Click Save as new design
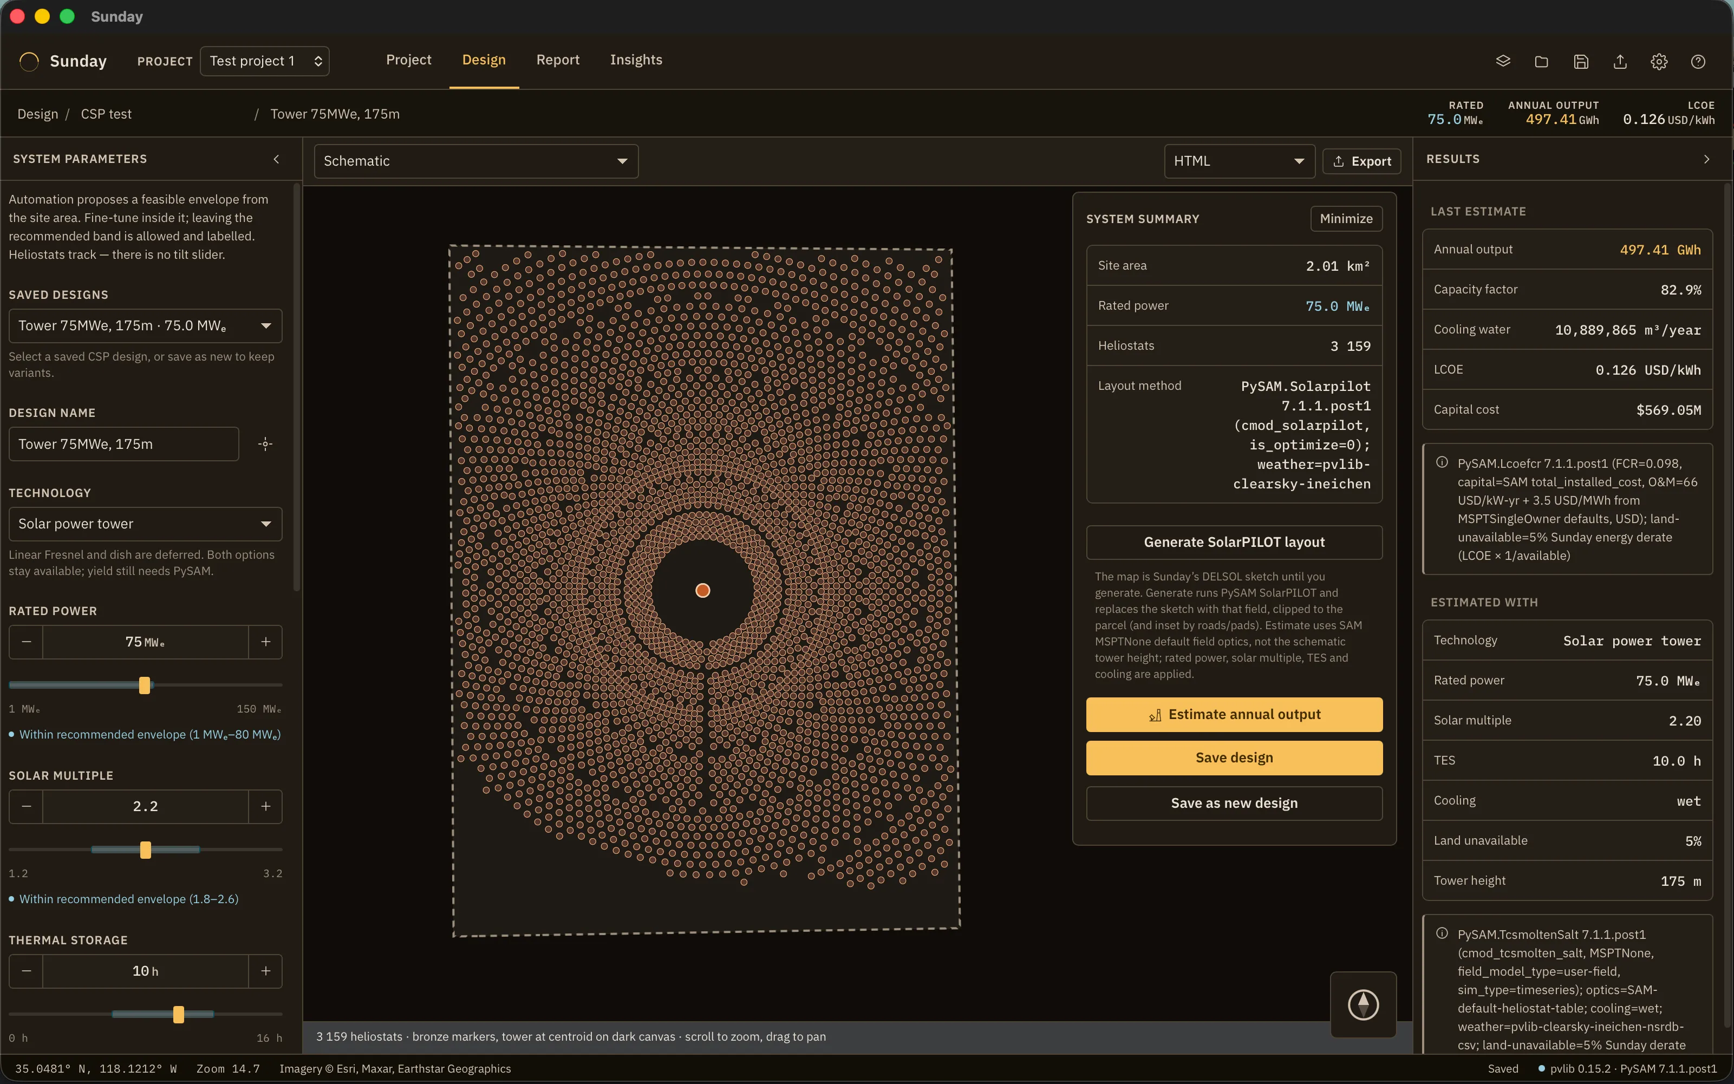This screenshot has width=1734, height=1084. tap(1234, 803)
